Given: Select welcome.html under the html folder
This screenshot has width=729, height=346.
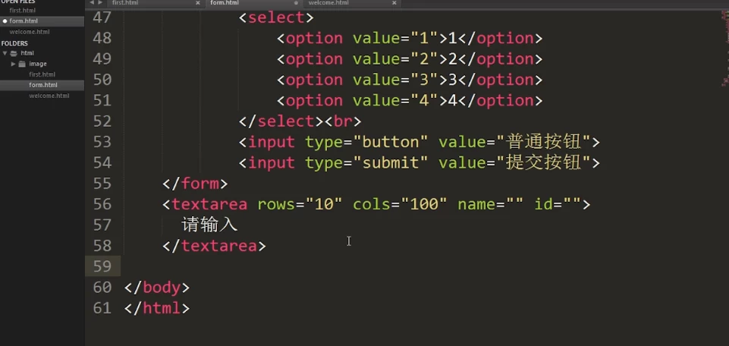Looking at the screenshot, I should click(49, 96).
